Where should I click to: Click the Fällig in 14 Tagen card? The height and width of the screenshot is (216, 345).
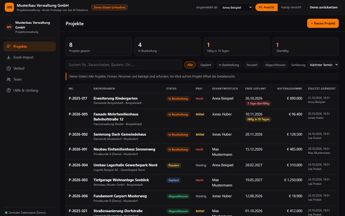[x=237, y=46]
